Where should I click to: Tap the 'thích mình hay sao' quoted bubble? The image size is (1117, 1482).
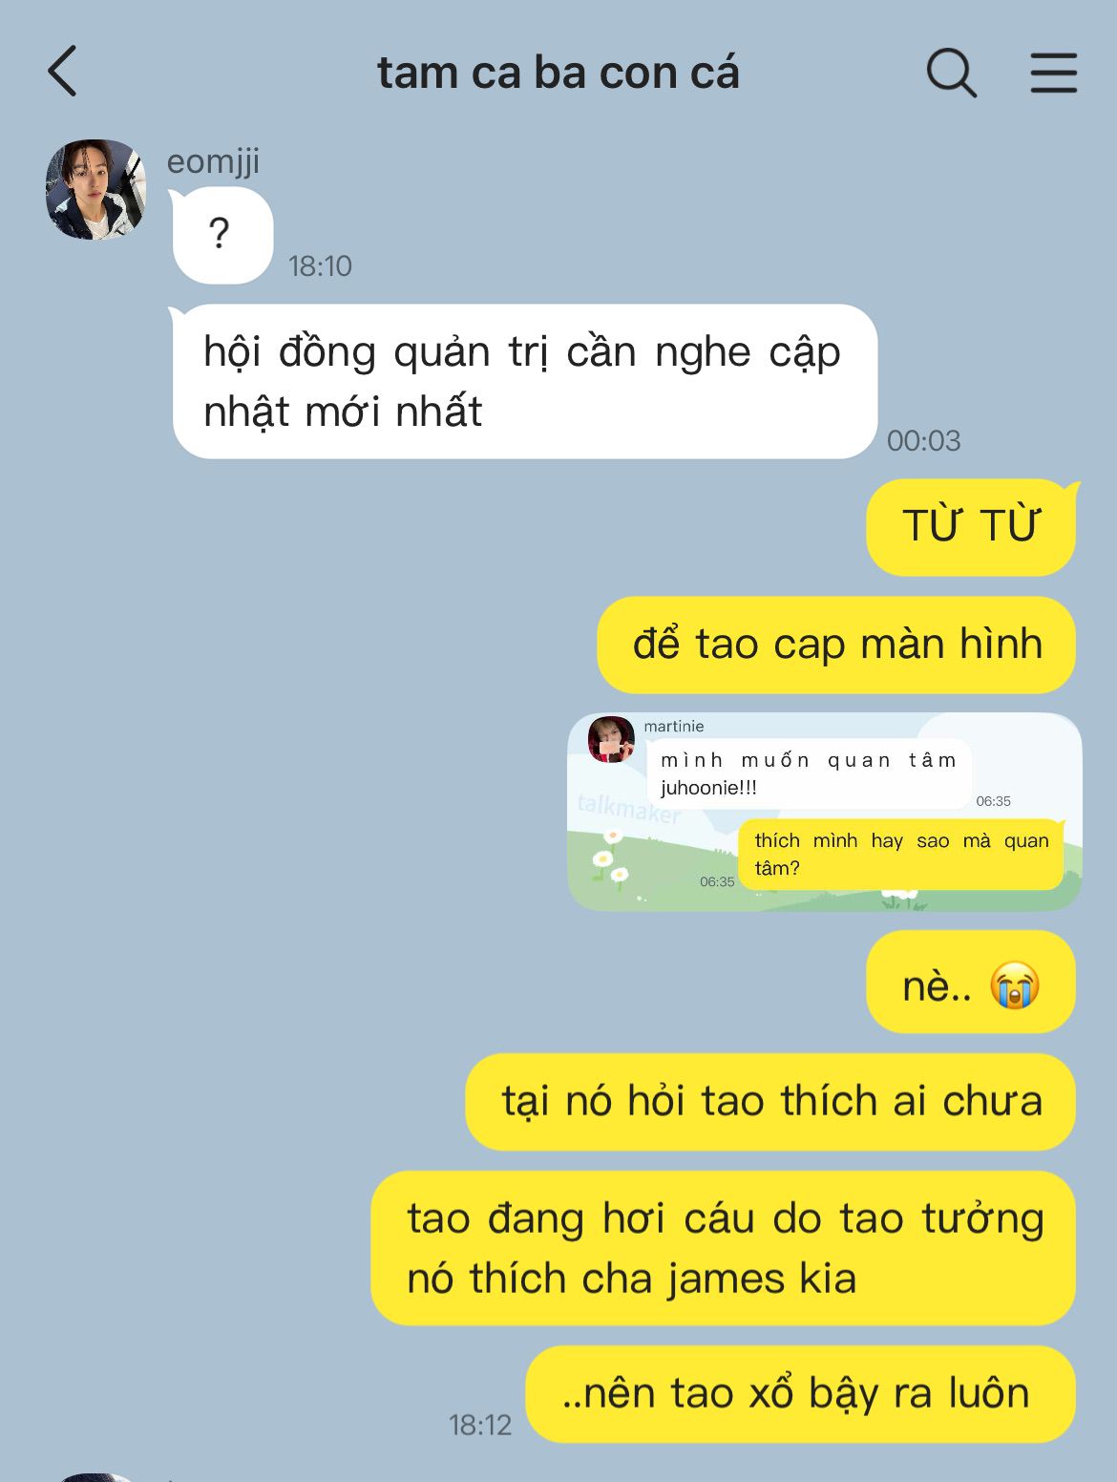point(901,855)
